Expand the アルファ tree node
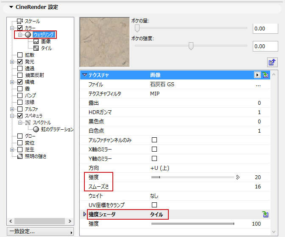Screen dimensions: 285x237 coord(12,109)
